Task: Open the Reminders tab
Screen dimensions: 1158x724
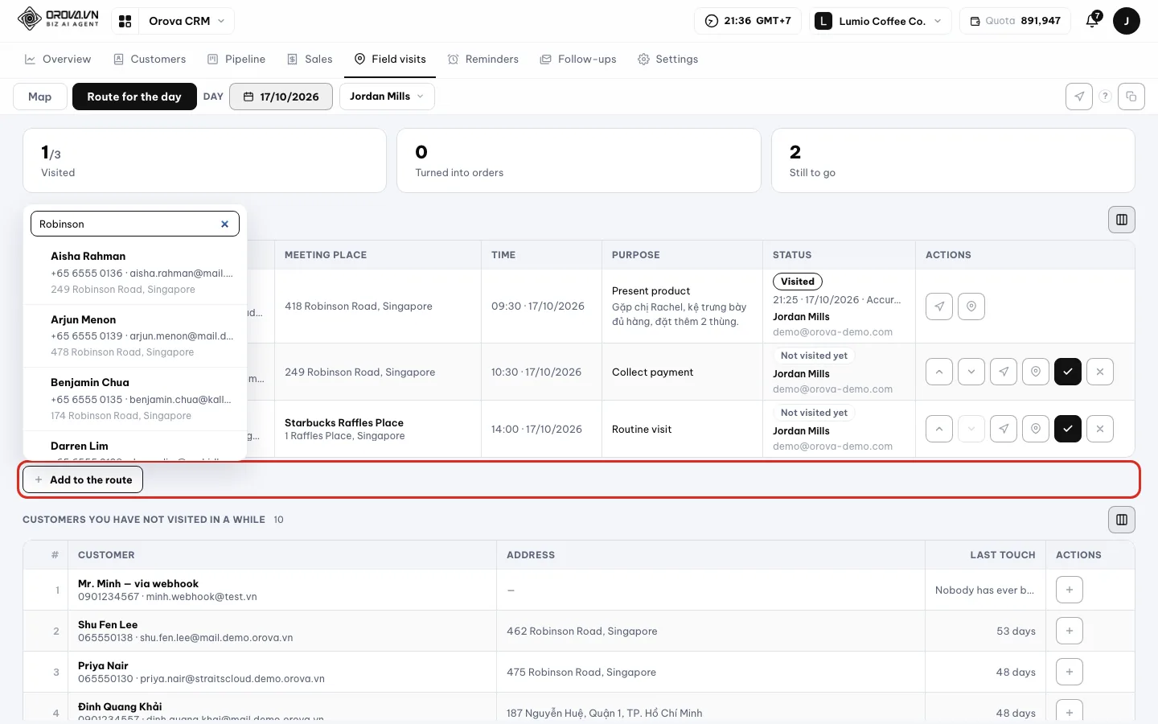Action: click(483, 60)
